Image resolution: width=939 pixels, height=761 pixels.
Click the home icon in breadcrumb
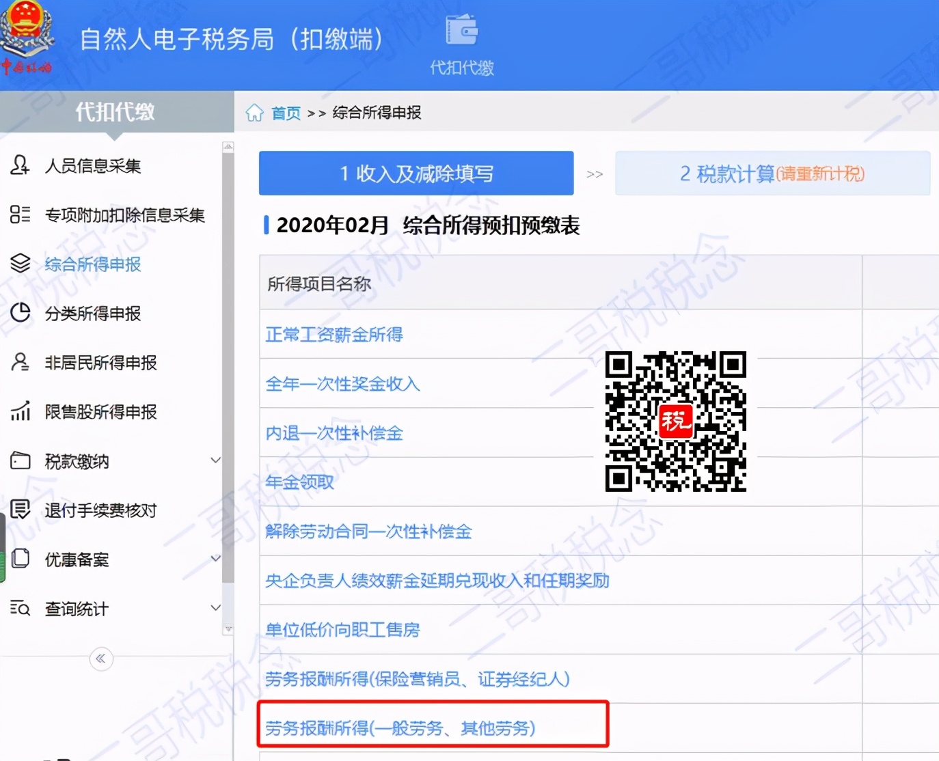[254, 113]
